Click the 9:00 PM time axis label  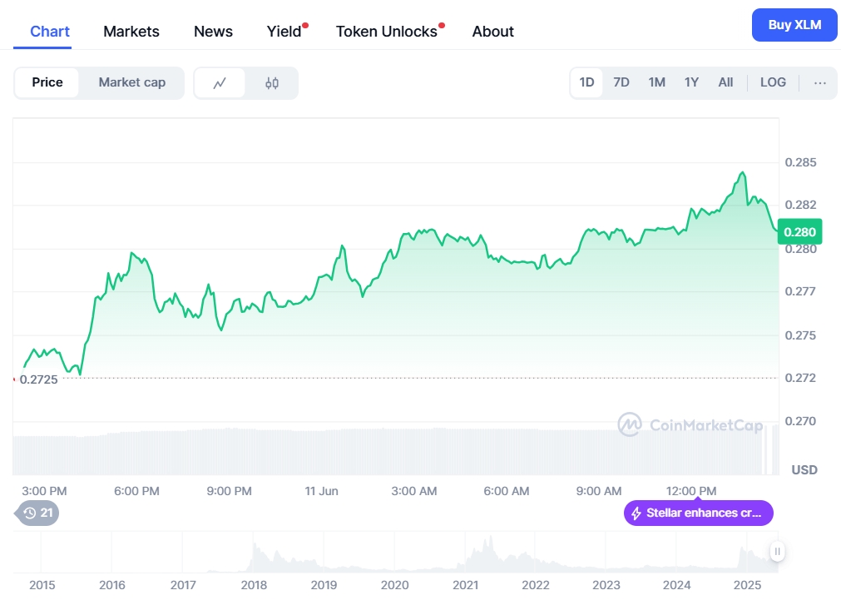point(229,491)
